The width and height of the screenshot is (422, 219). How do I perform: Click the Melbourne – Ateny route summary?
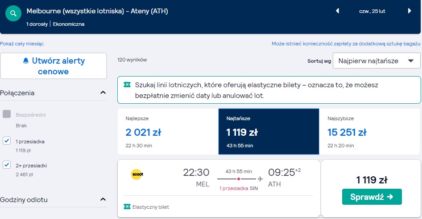pos(97,11)
